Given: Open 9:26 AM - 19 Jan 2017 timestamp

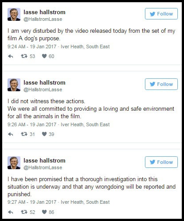Looking at the screenshot, I should tap(32, 124).
